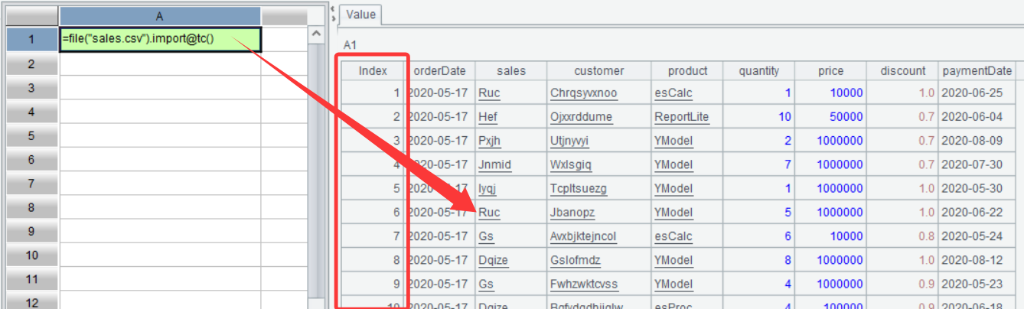The image size is (1024, 309).
Task: Click the split pane collapse-left arrow
Action: point(331,7)
